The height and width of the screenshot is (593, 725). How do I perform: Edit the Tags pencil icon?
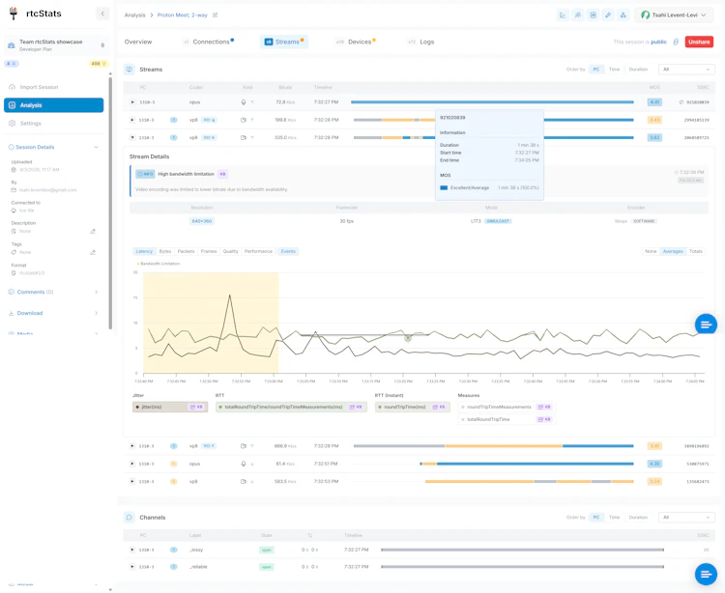(x=93, y=252)
